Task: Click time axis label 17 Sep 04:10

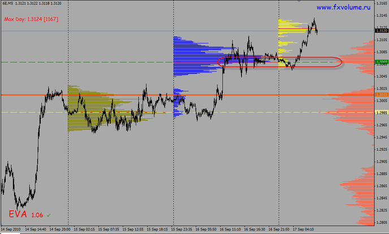Action: 303,229
